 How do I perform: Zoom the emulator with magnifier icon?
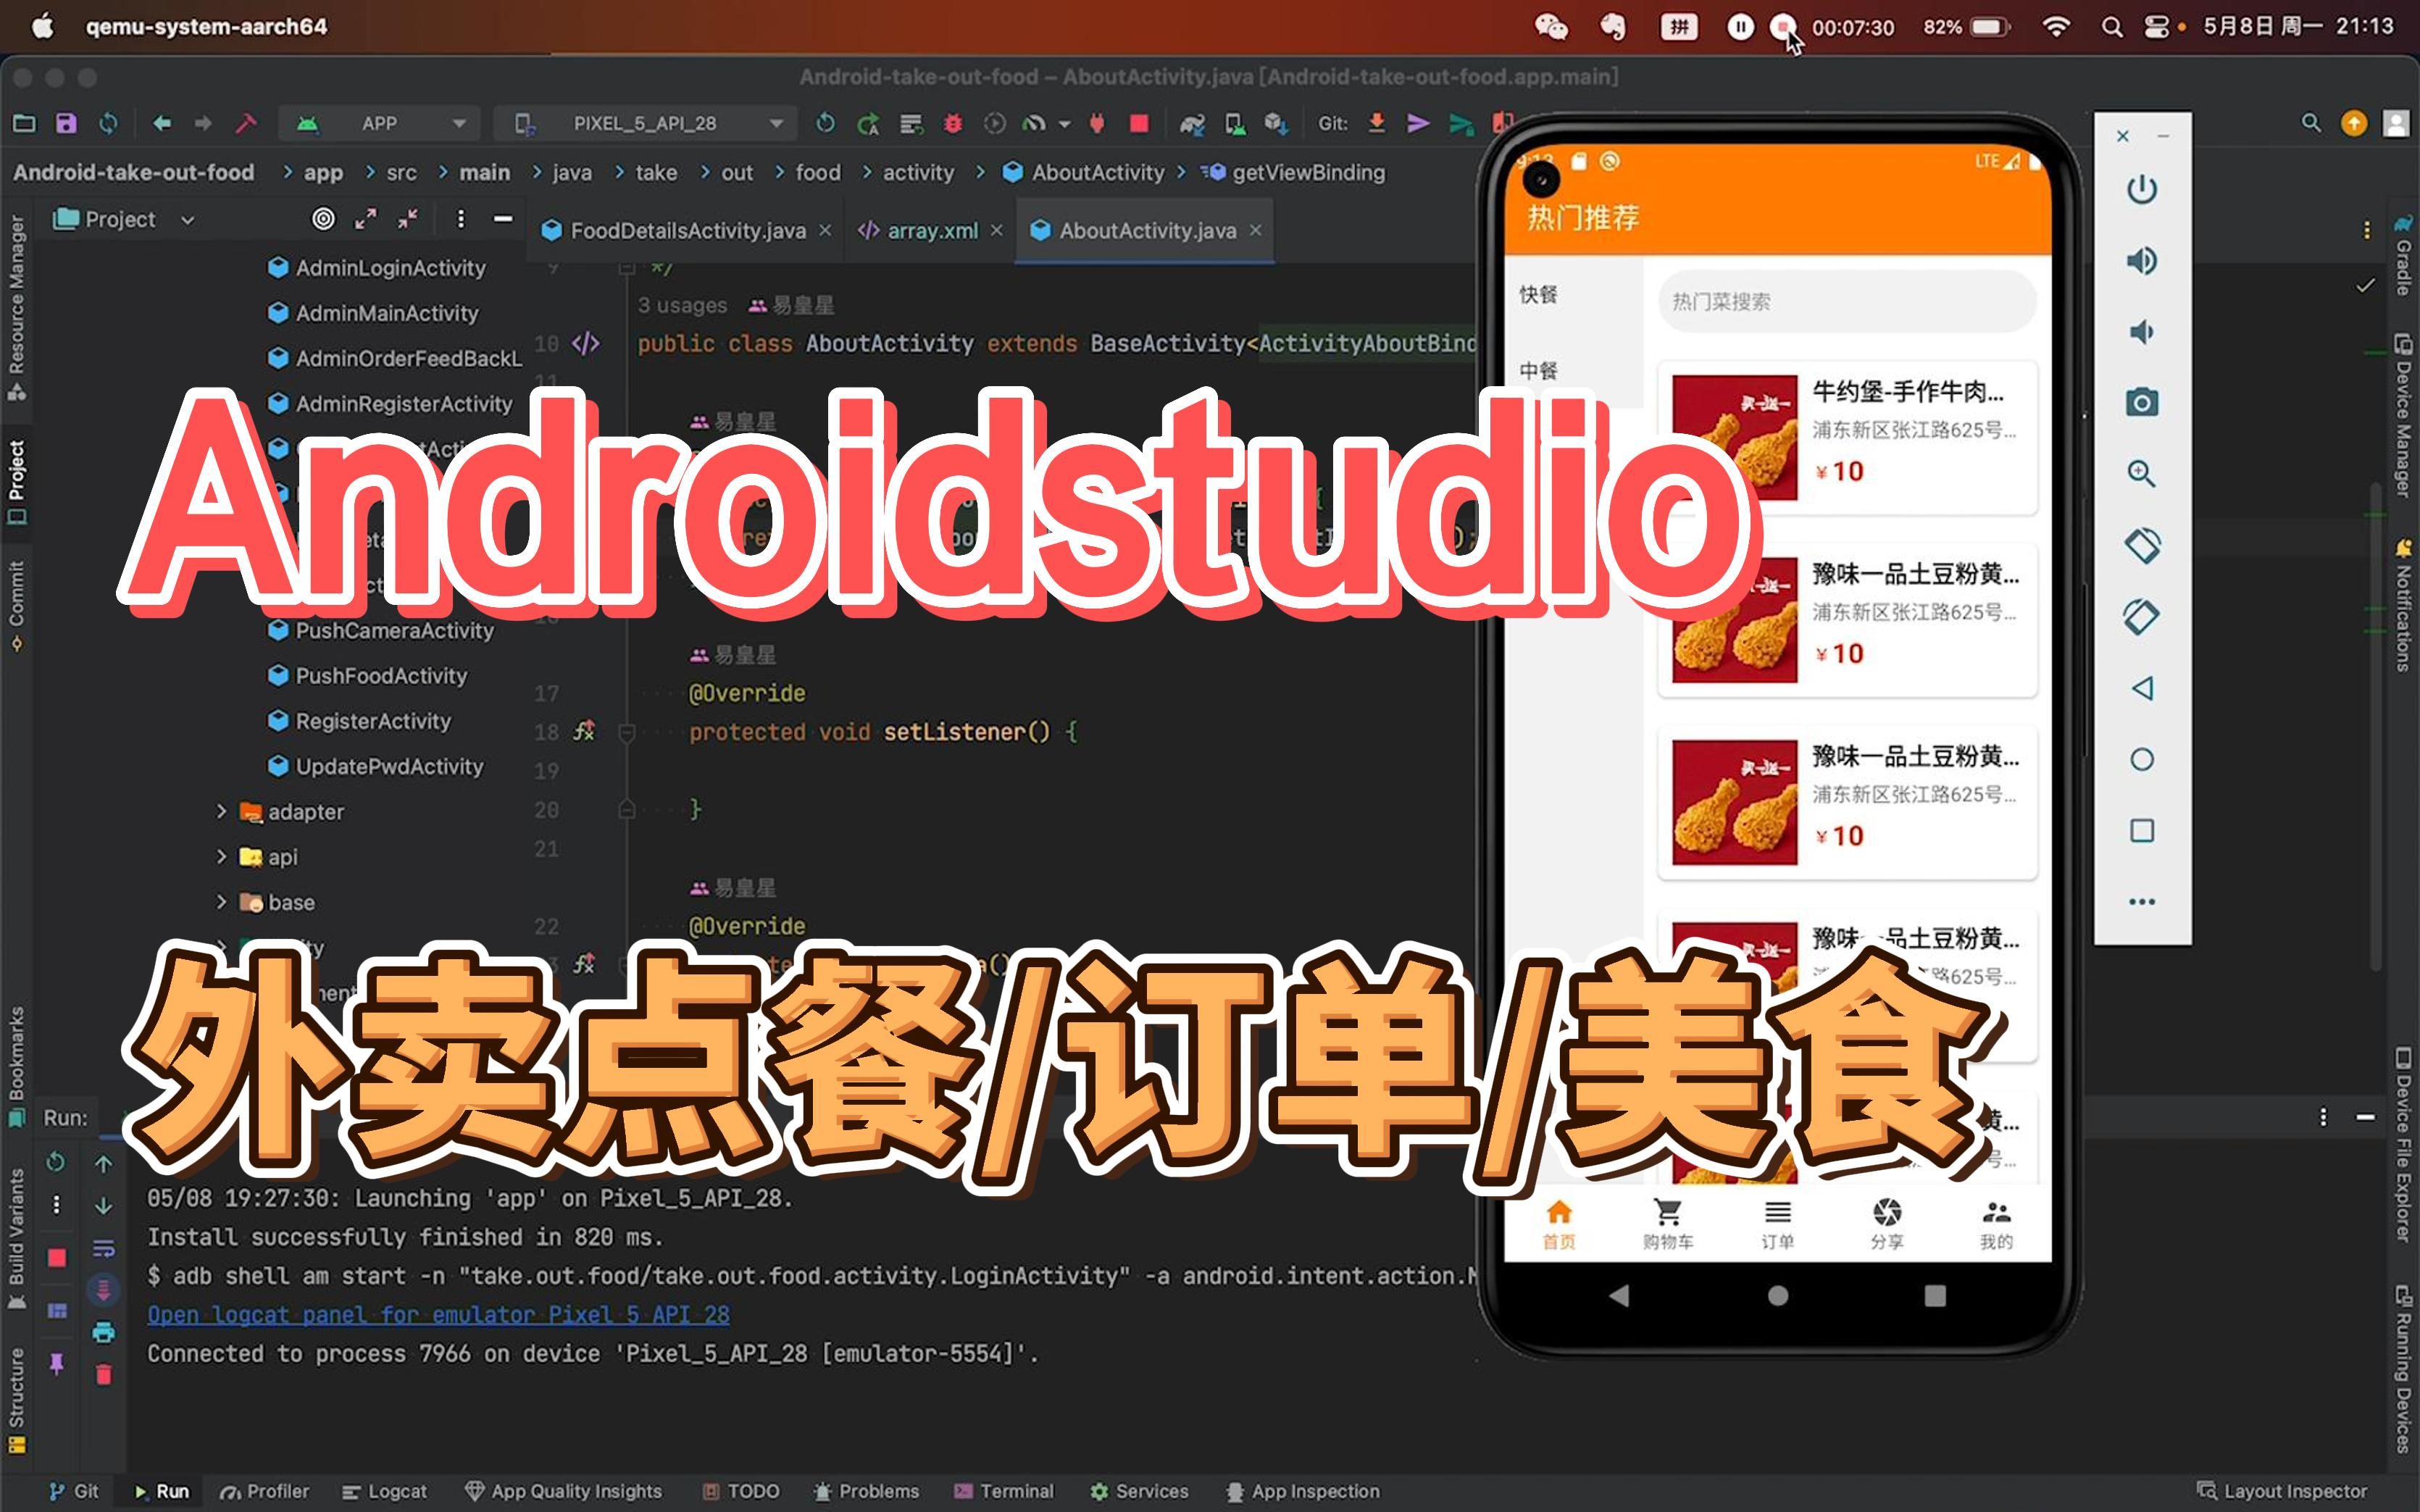2141,474
